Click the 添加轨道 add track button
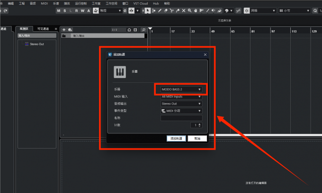 (x=176, y=139)
